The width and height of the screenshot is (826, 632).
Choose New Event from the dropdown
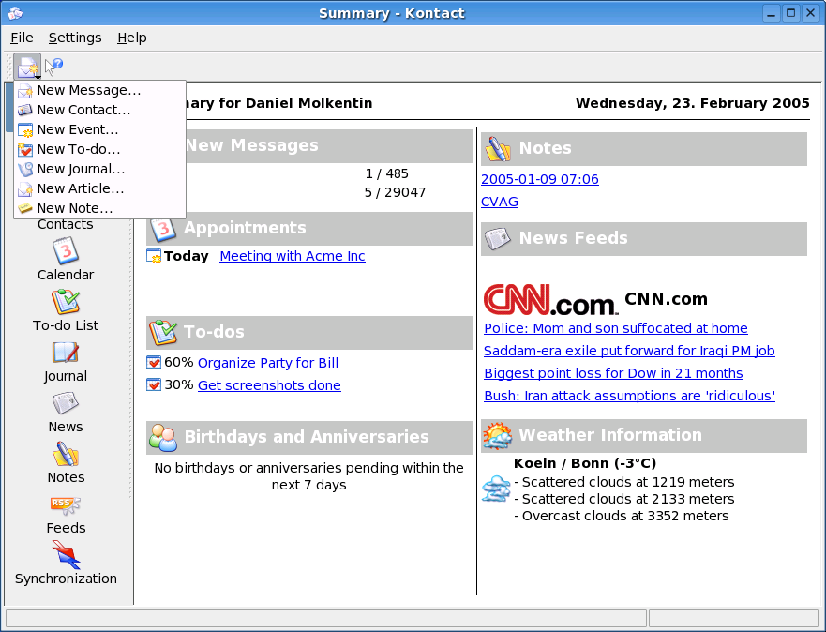pos(77,129)
